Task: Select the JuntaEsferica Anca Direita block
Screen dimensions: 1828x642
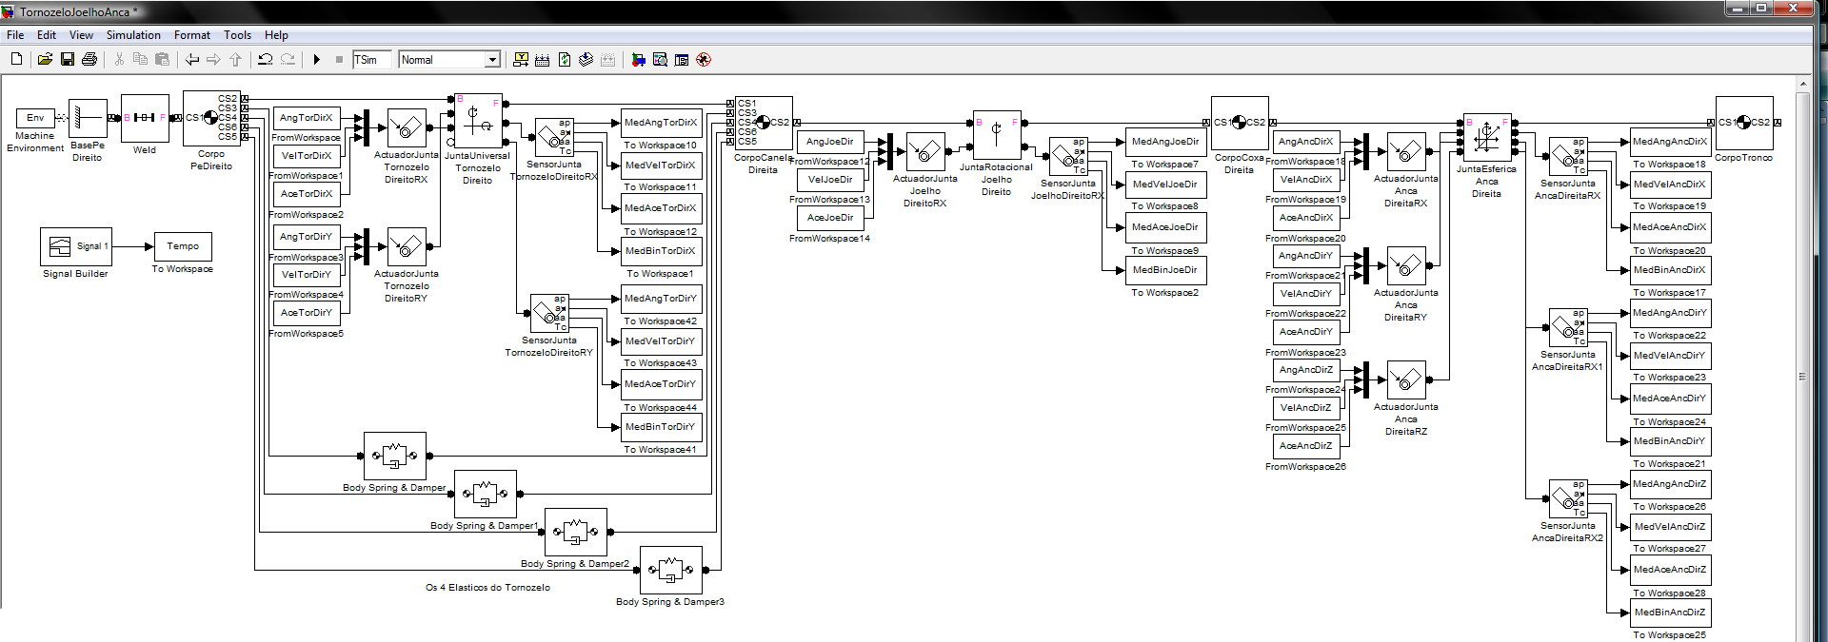Action: [x=1486, y=138]
